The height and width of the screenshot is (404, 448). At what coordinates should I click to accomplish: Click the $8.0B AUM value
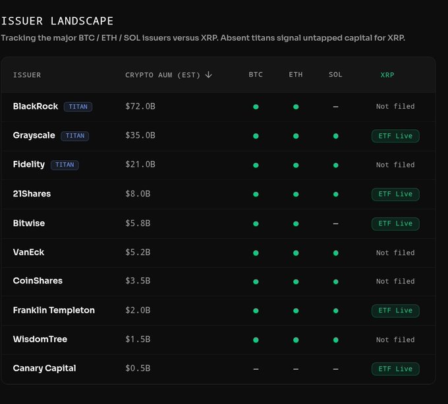138,194
